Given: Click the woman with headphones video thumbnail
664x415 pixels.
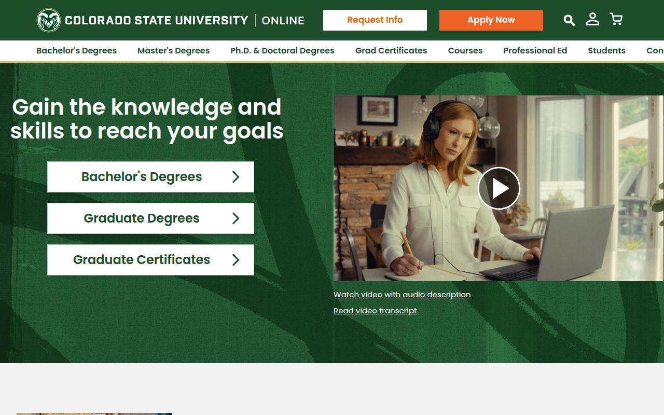Looking at the screenshot, I should click(x=499, y=188).
